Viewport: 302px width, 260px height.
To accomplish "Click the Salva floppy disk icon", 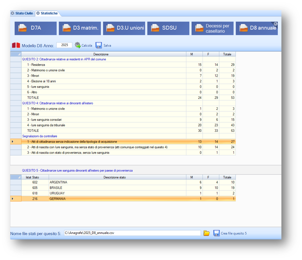I will click(99, 45).
